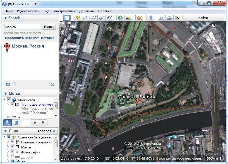Toggle the sidebar panel button
228x164 pixels.
pyautogui.click(x=67, y=18)
